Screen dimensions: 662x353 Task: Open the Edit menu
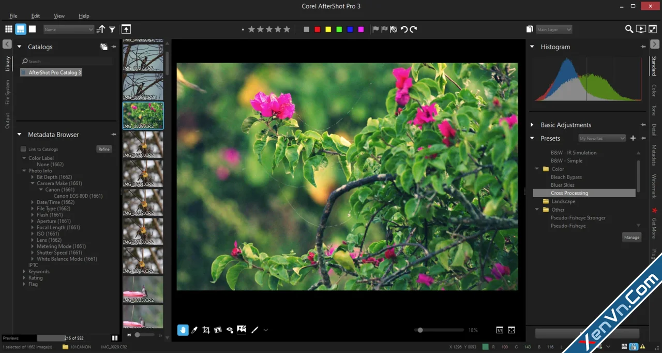35,16
